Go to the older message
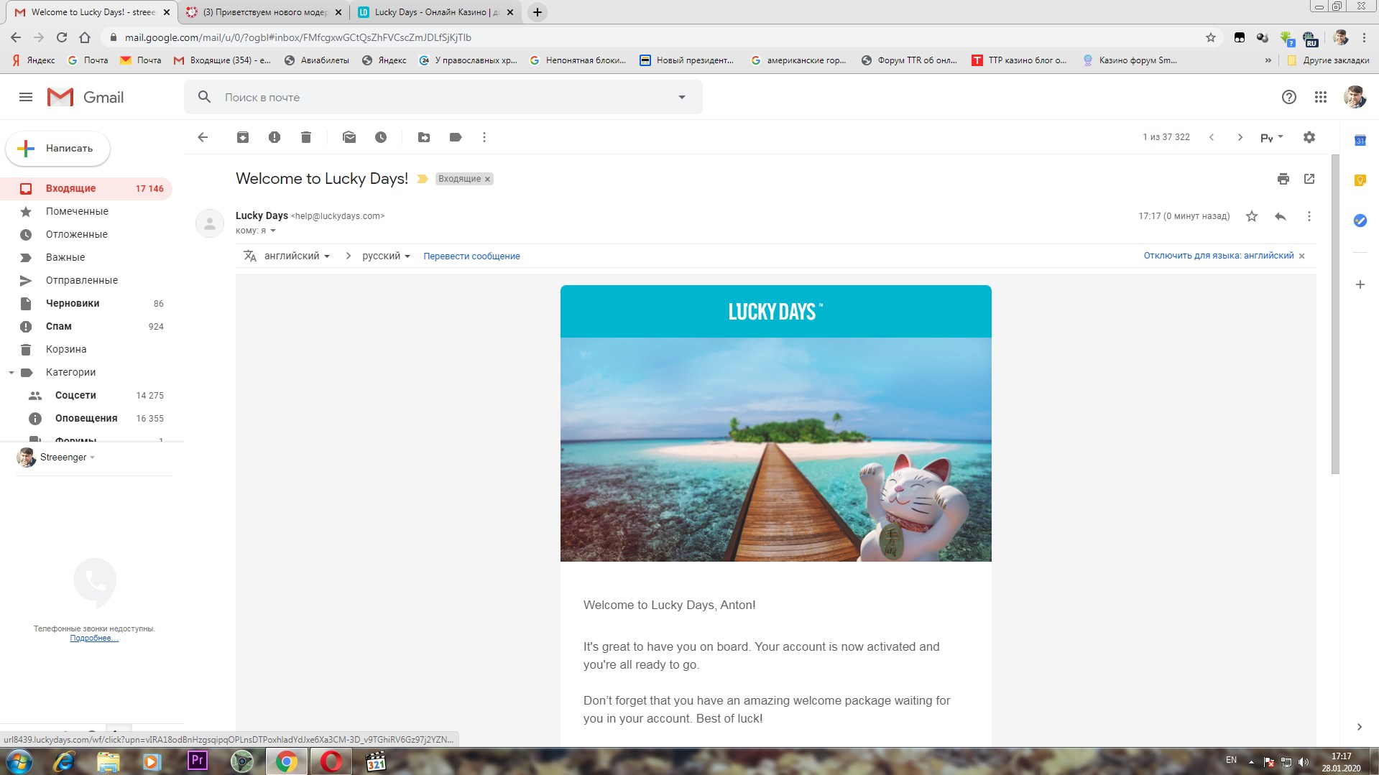Viewport: 1379px width, 775px height. pos(1240,137)
